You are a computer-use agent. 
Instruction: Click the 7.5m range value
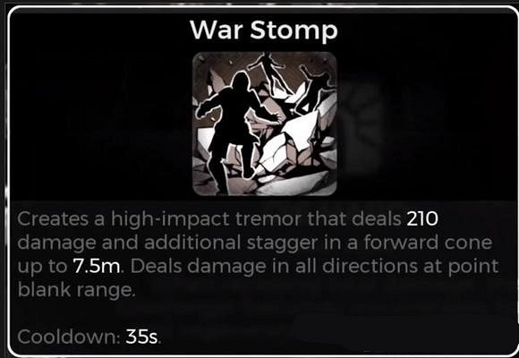pos(97,267)
